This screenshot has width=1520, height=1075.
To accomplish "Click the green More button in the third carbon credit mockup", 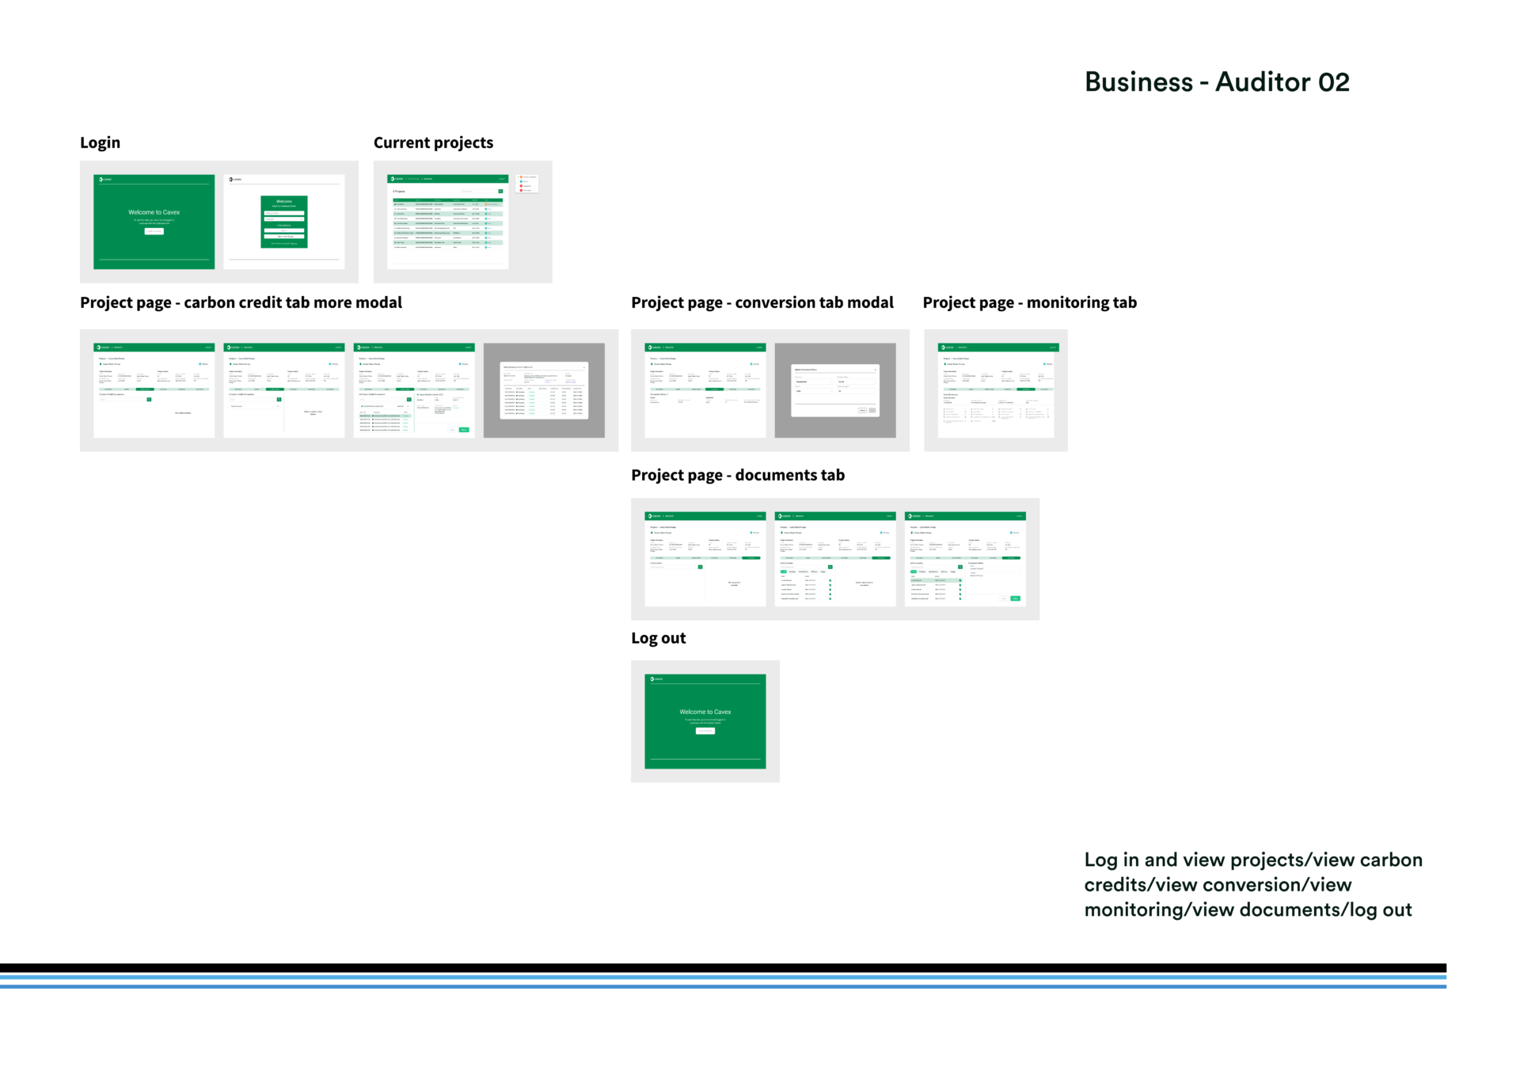I will (464, 430).
